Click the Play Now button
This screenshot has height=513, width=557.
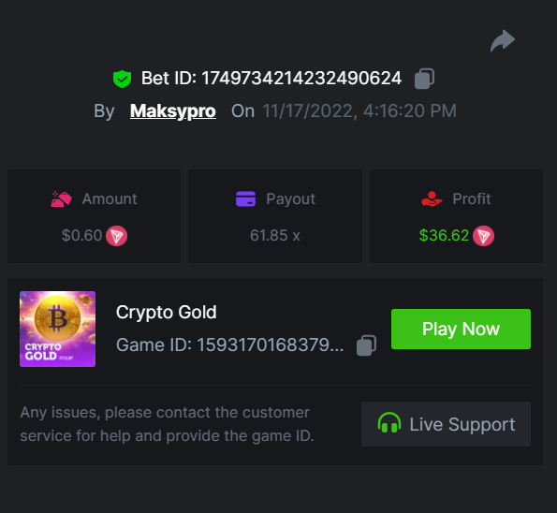[x=462, y=329]
